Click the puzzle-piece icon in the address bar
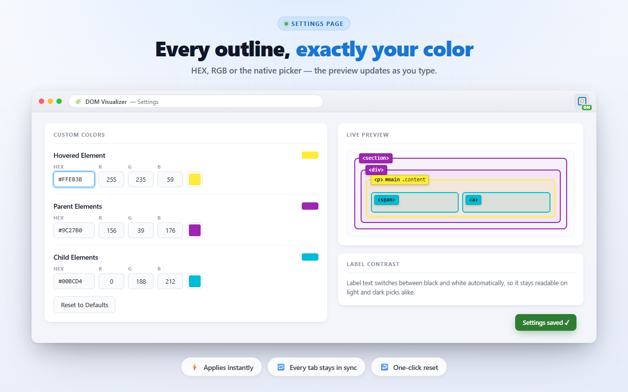This screenshot has width=628, height=392. 78,101
